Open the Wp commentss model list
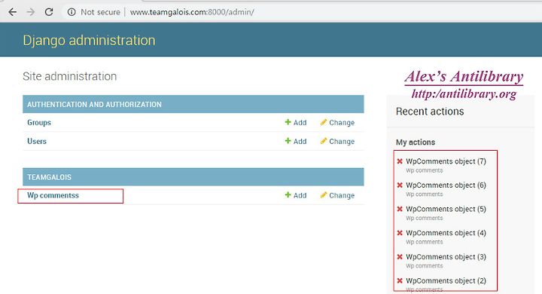 tap(53, 195)
